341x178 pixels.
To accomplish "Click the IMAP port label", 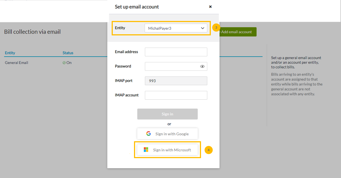I will point(124,81).
